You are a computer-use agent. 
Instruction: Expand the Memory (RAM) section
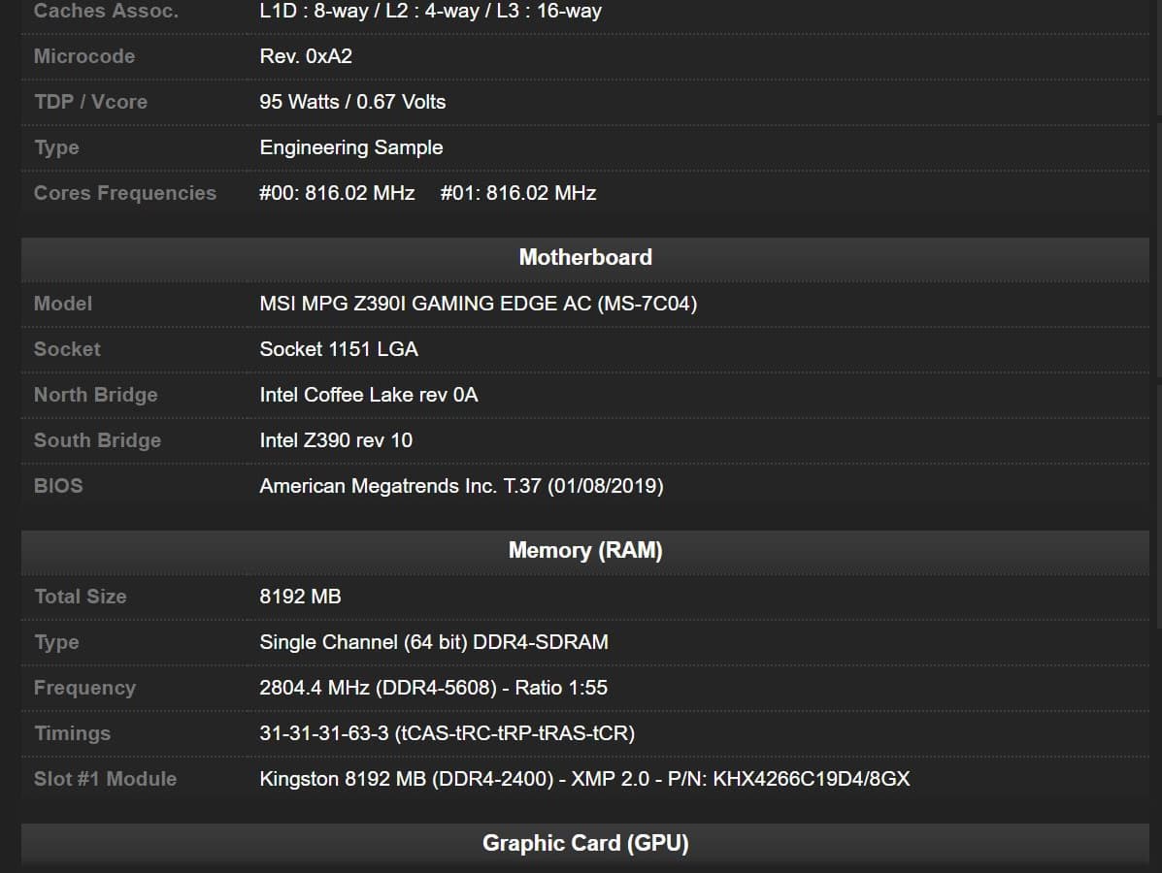[x=584, y=550]
